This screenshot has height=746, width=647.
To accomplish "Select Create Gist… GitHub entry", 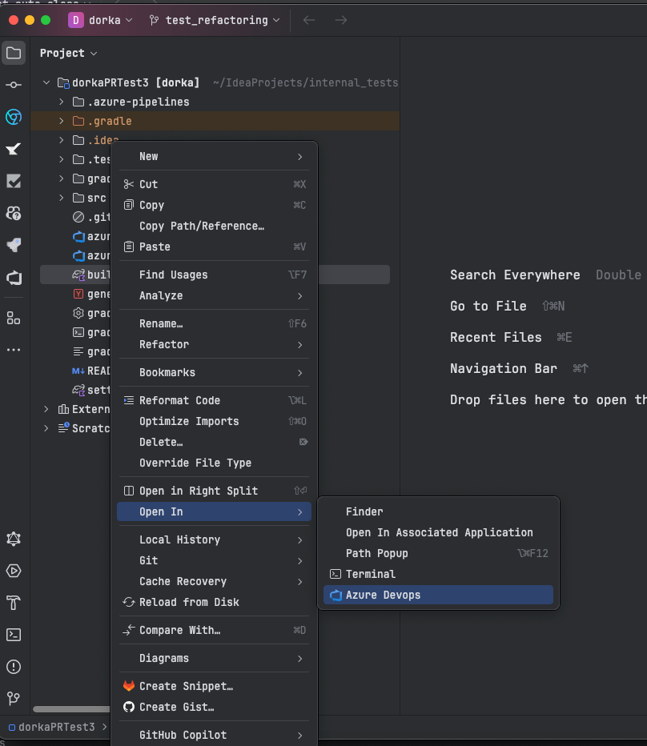I will point(214,707).
